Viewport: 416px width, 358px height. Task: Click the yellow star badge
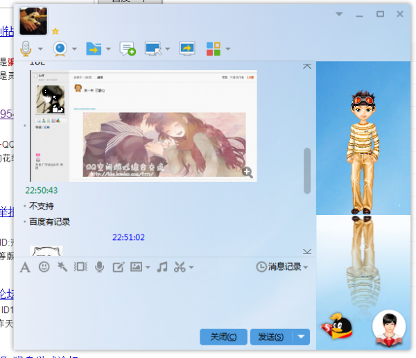pyautogui.click(x=55, y=31)
